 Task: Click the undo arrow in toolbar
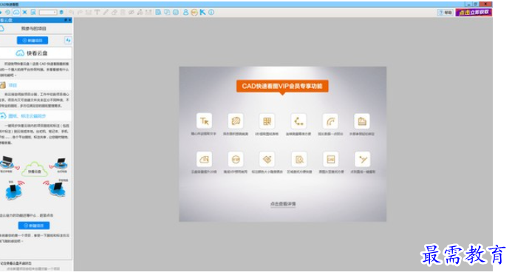tap(71, 13)
